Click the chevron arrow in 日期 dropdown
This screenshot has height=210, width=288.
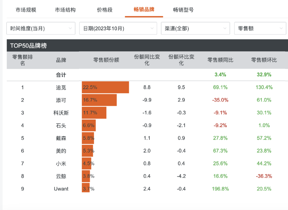(x=152, y=28)
